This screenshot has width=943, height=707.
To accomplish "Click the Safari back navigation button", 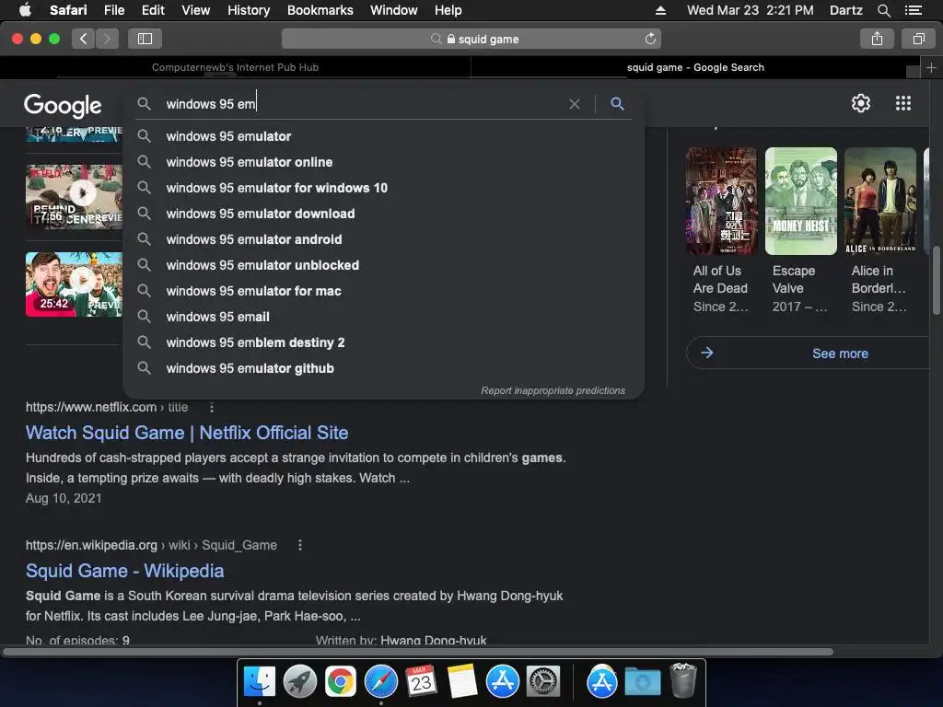I will pyautogui.click(x=83, y=39).
